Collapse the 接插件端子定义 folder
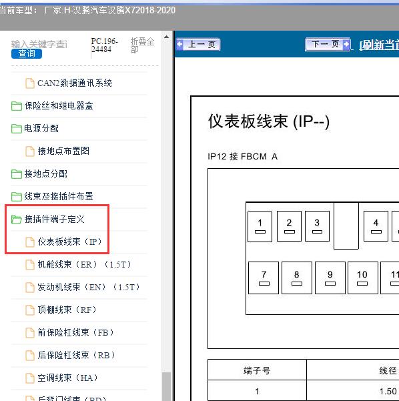Viewport: 399px width, 401px height. coord(54,219)
